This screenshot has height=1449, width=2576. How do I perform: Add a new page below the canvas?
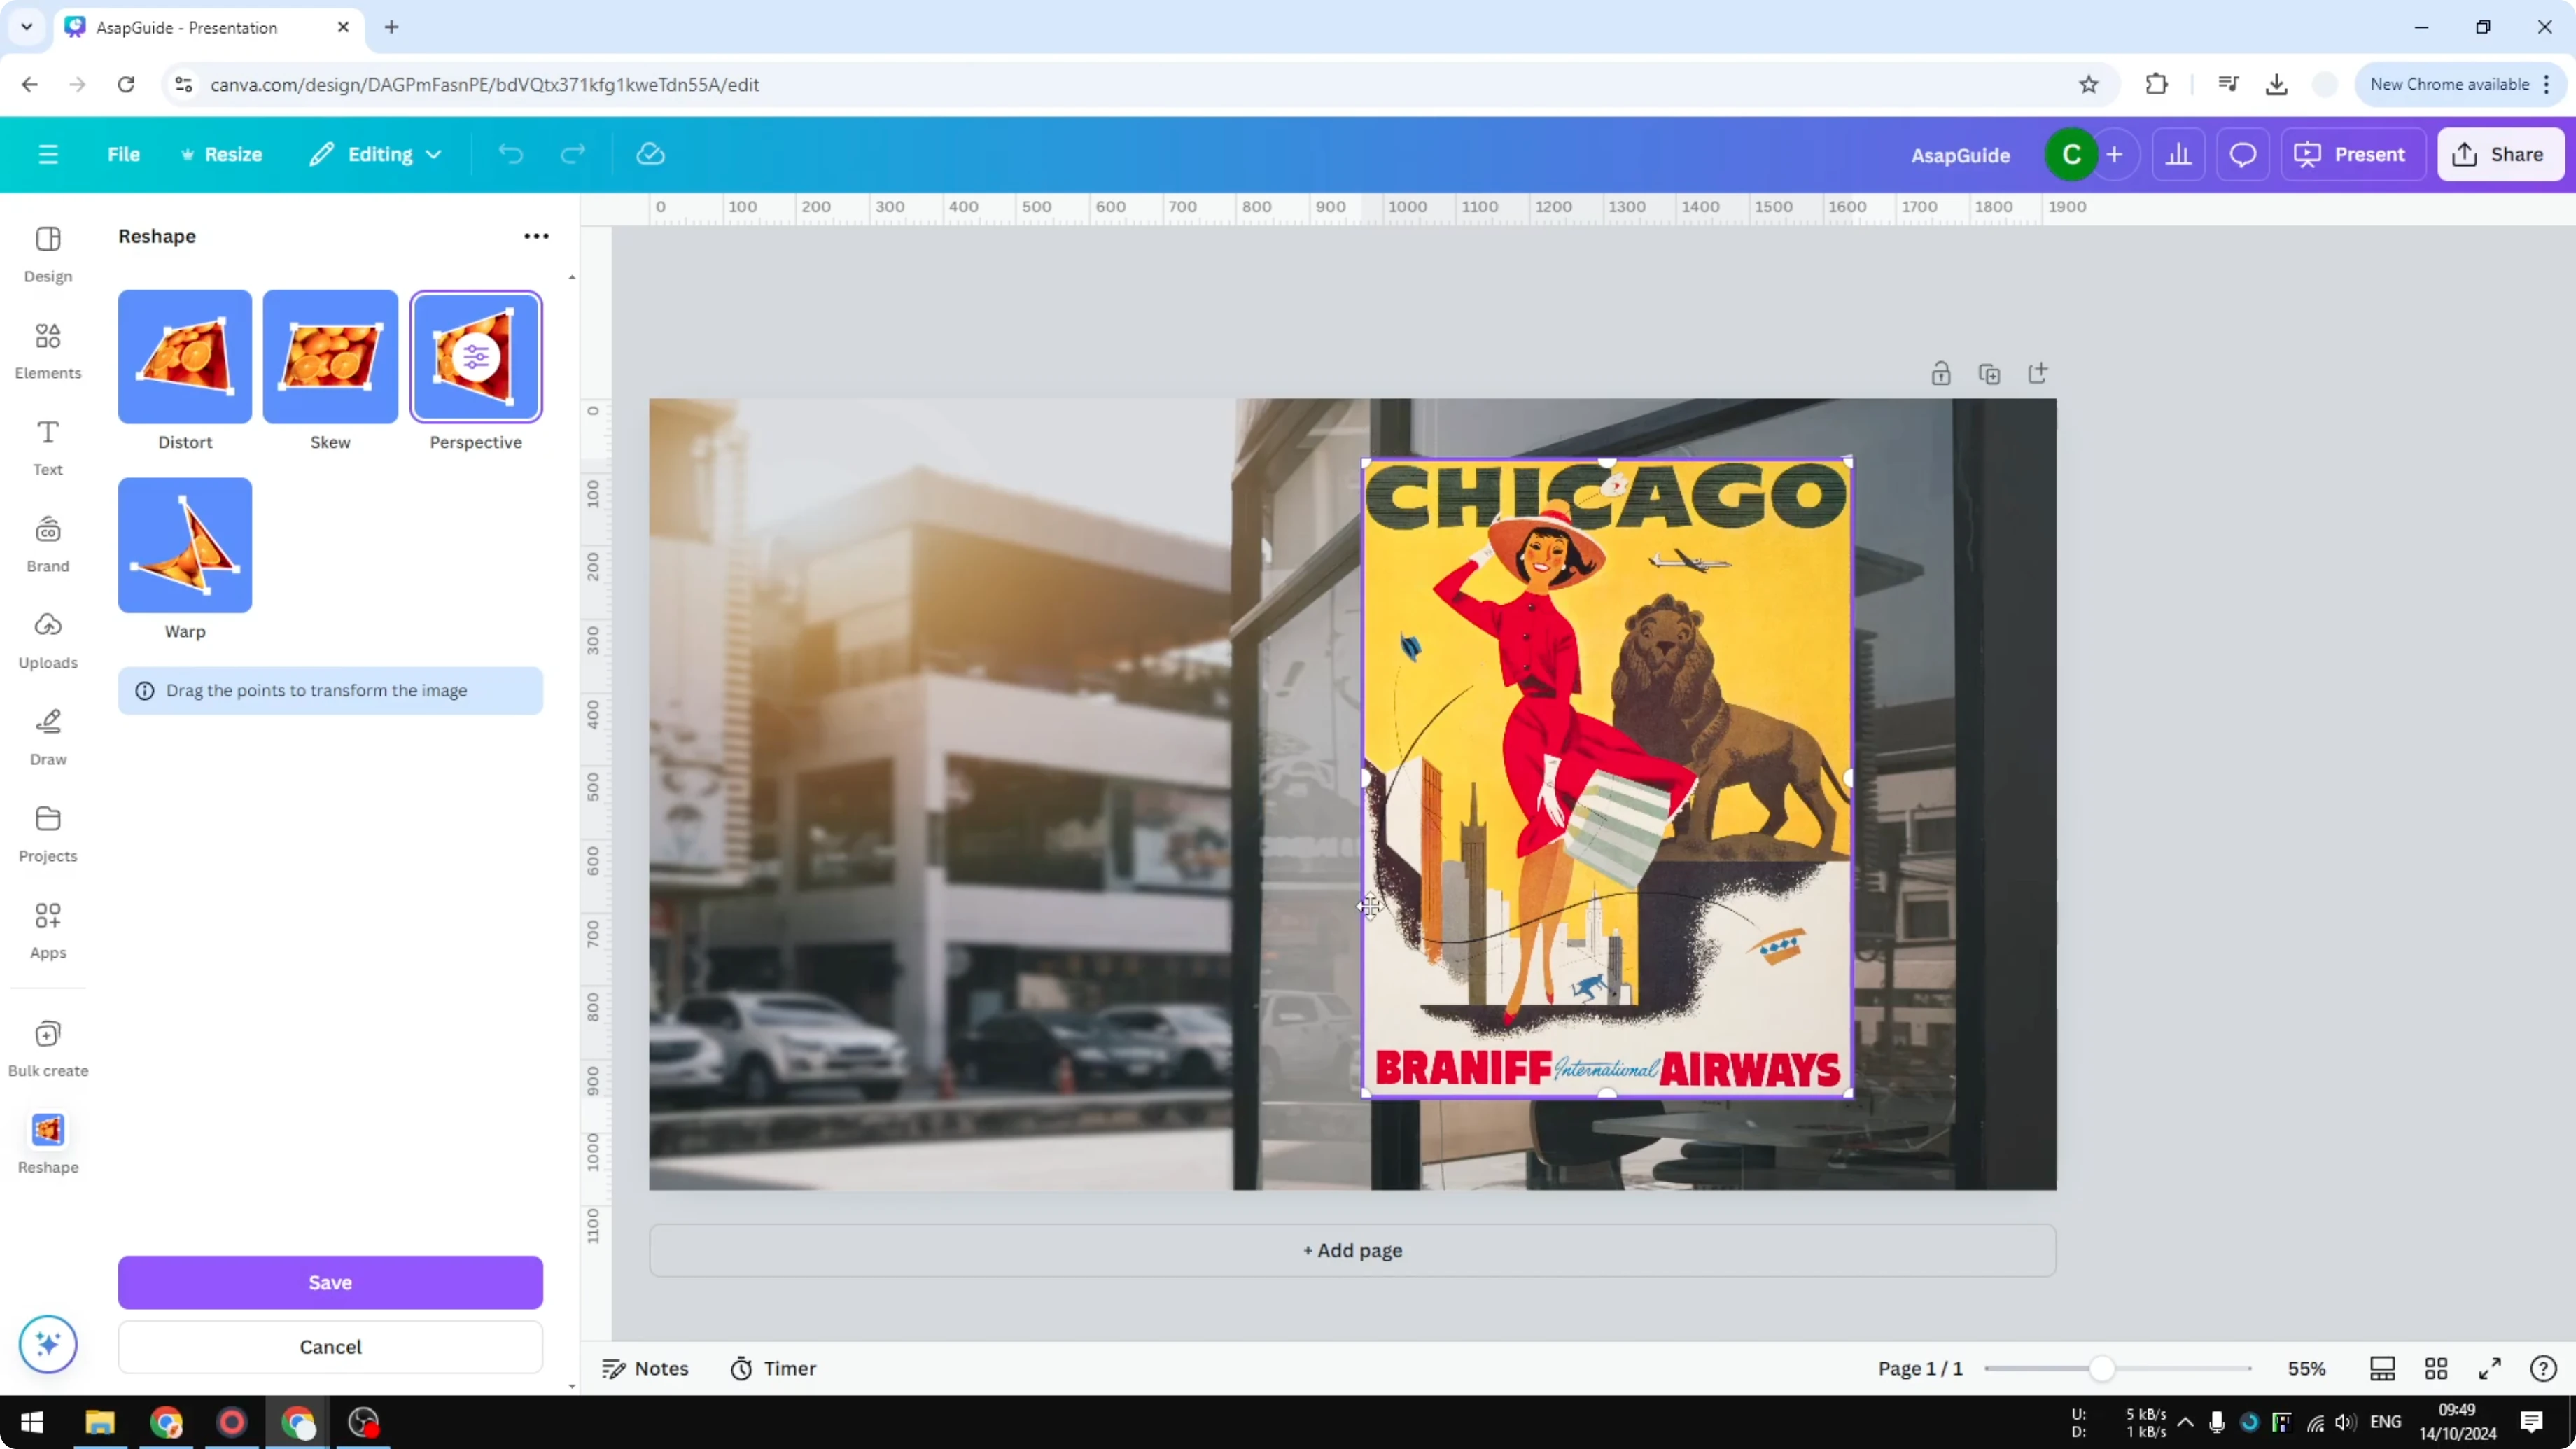tap(1352, 1250)
